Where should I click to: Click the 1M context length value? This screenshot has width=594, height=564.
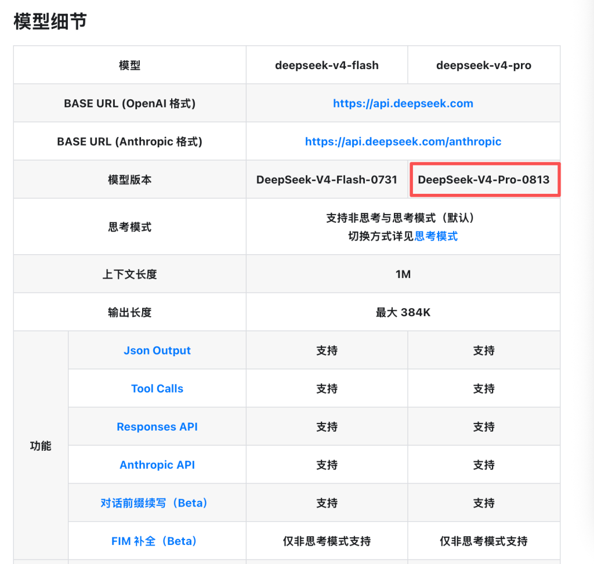403,274
